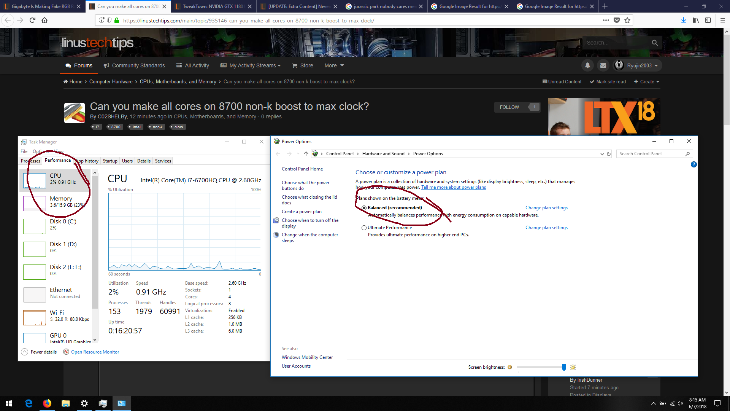Adjust the screen brightness slider handle
This screenshot has width=730, height=411.
564,367
